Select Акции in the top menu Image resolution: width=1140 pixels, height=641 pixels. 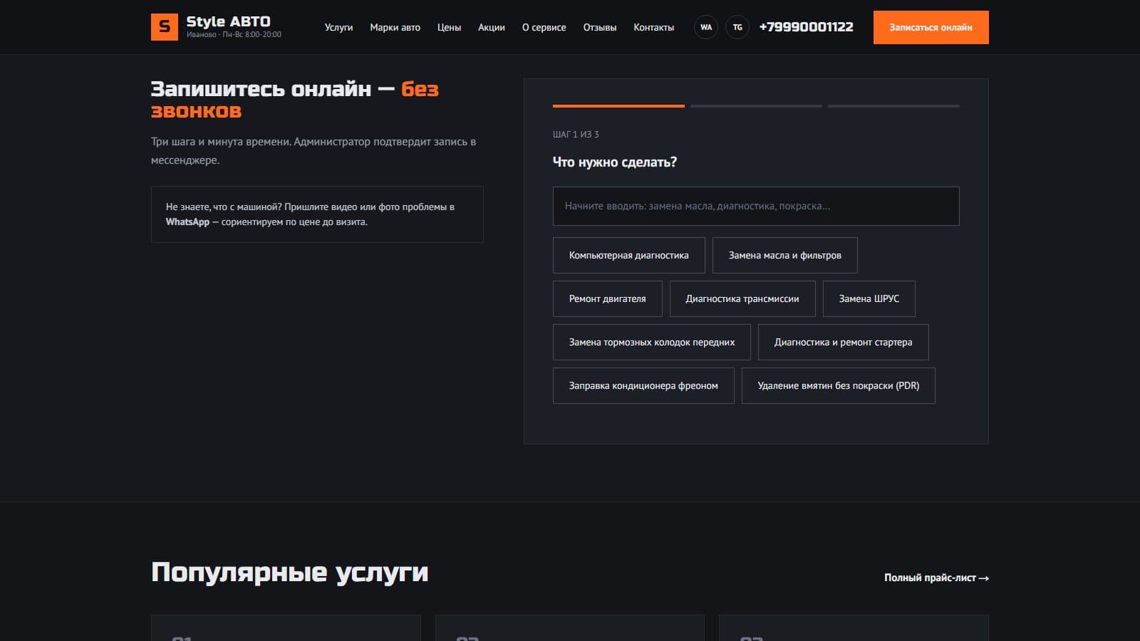pos(492,27)
